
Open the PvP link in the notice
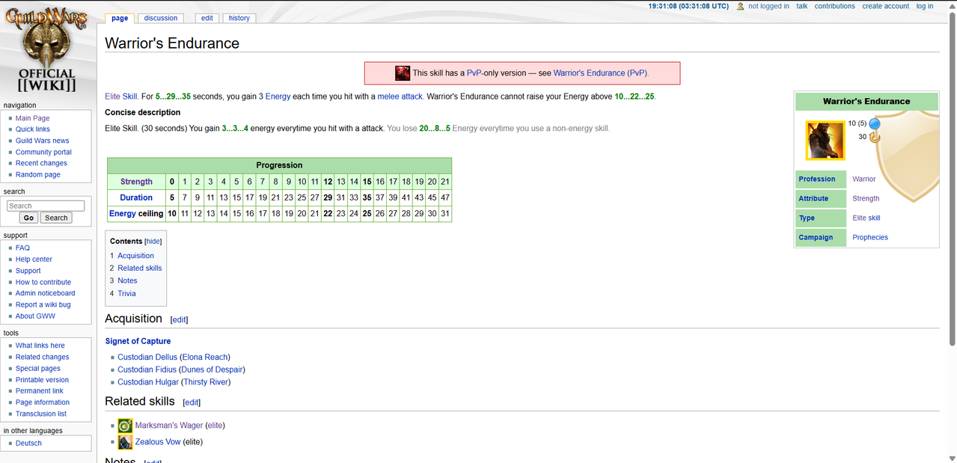pos(474,73)
